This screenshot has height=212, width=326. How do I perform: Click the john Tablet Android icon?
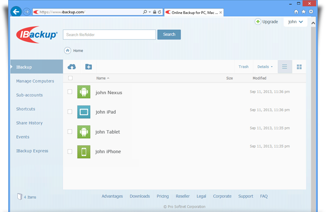pos(84,132)
